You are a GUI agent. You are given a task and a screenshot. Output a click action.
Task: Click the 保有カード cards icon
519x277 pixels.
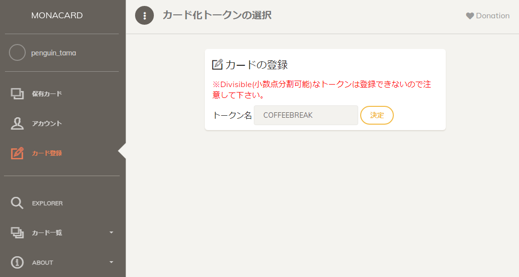click(x=17, y=93)
